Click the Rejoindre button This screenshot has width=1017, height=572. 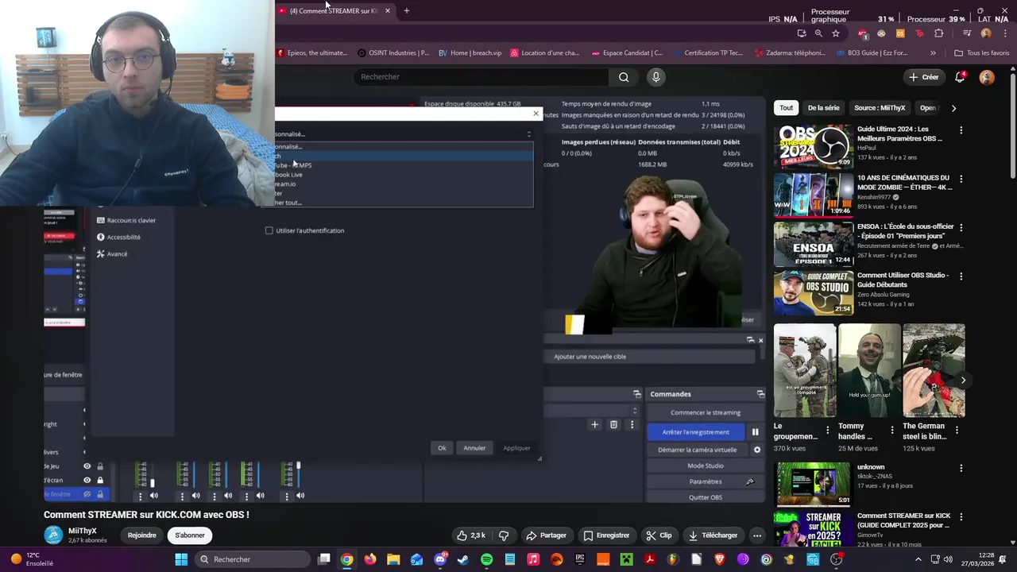coord(142,535)
